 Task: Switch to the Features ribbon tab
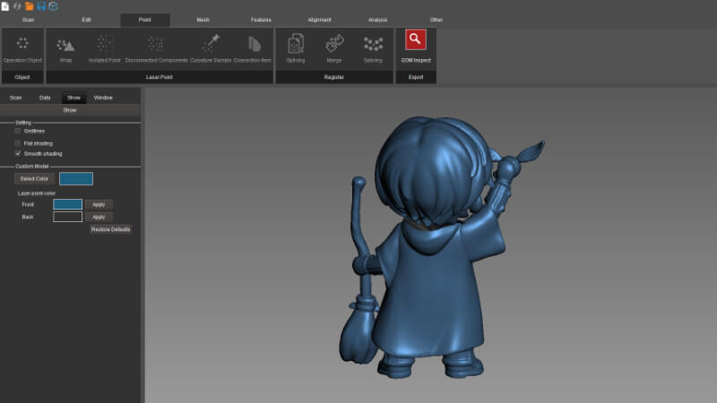coord(261,20)
